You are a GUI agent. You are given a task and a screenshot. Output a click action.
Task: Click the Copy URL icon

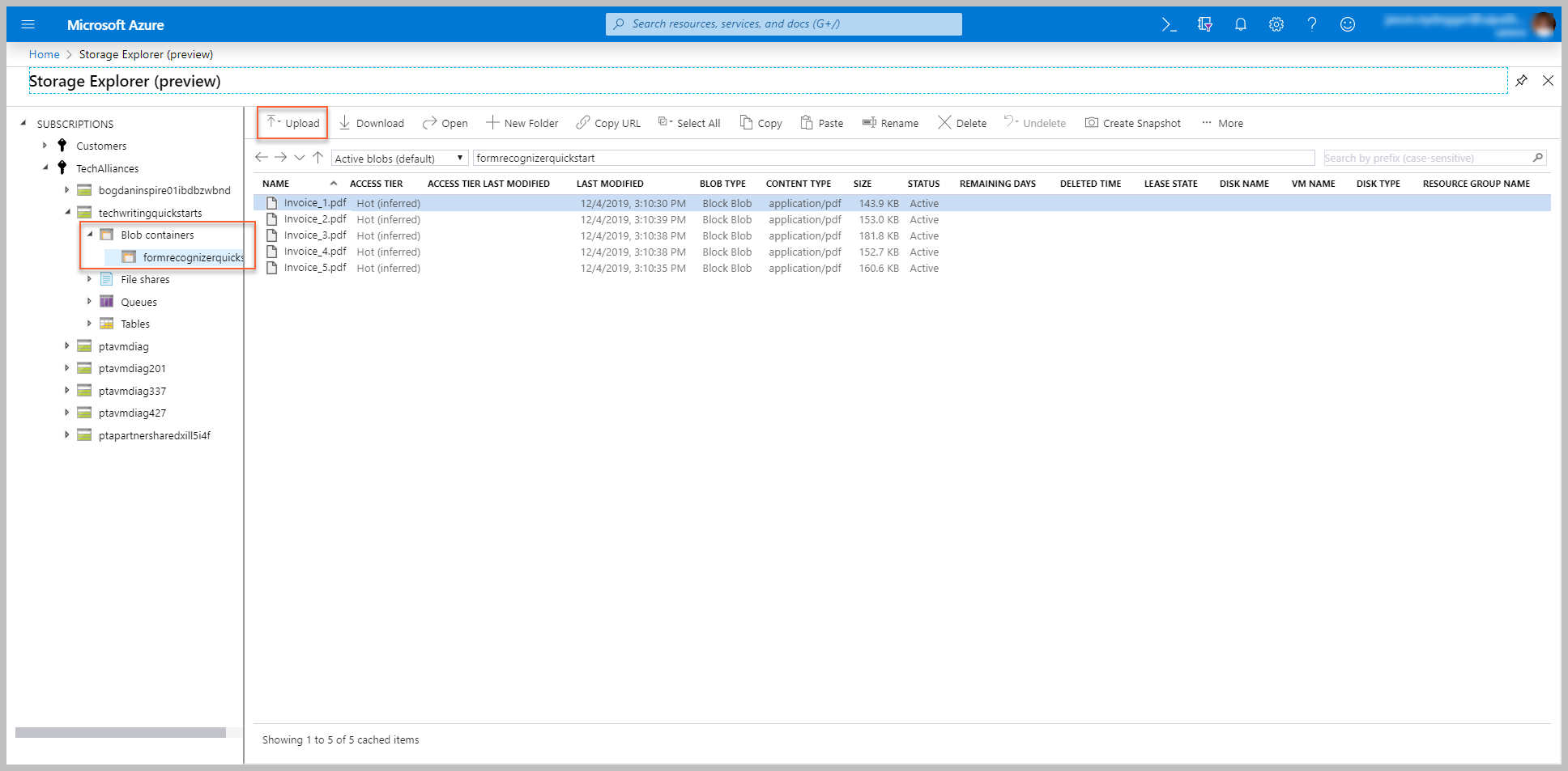[582, 122]
